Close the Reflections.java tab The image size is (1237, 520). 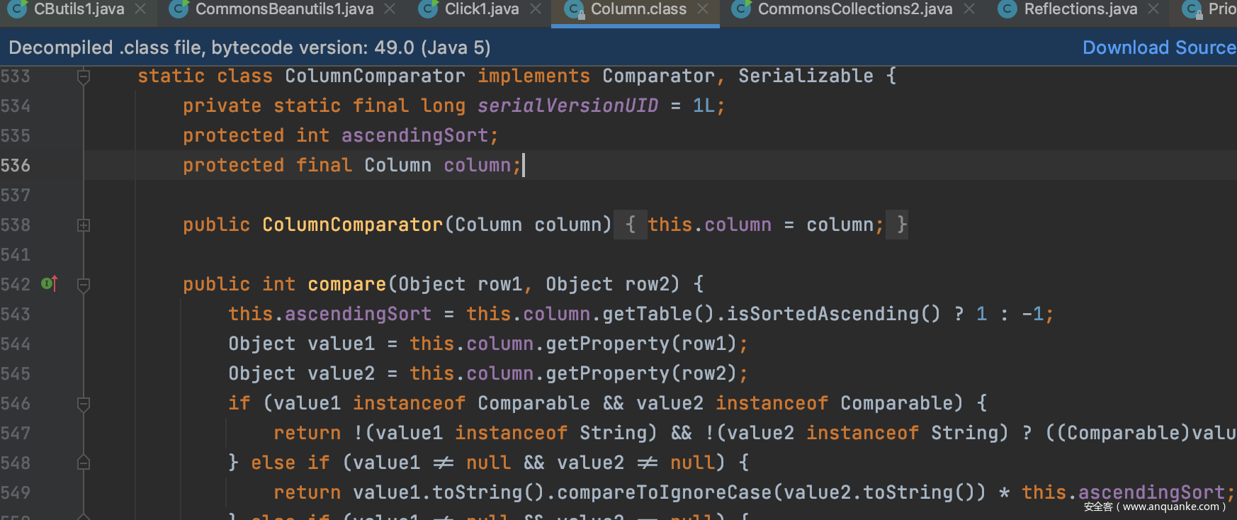coord(1153,9)
